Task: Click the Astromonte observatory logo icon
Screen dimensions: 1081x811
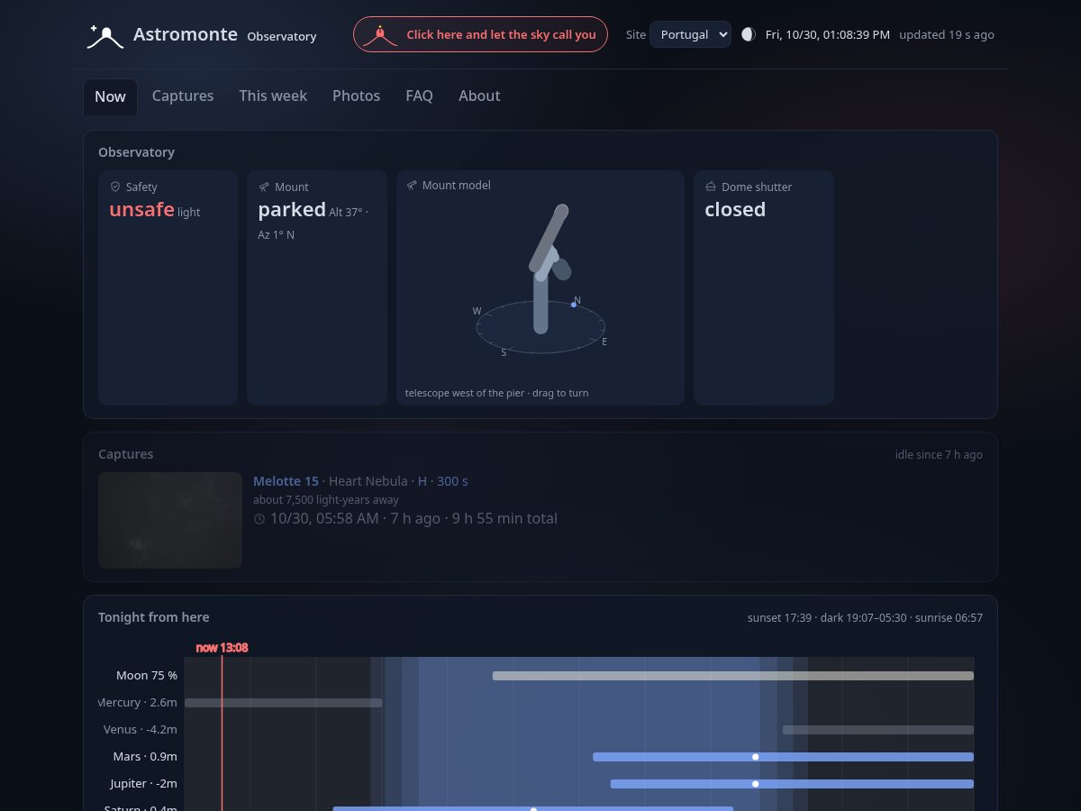Action: [x=104, y=36]
